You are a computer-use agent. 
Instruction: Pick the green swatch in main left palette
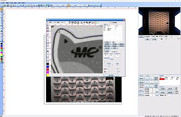[x=2, y=50]
